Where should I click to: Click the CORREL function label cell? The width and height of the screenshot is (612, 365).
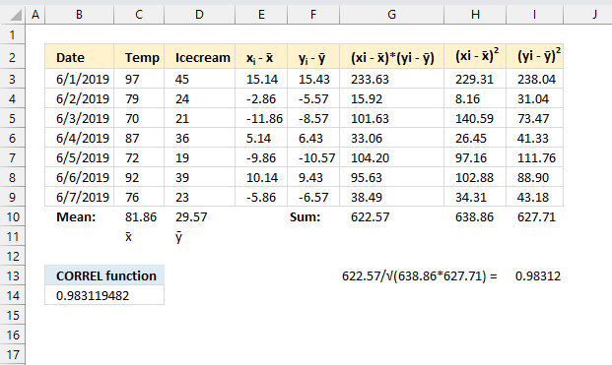coord(104,275)
